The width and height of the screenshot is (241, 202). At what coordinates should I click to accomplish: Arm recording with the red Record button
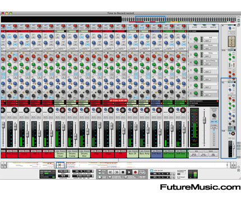(136, 172)
